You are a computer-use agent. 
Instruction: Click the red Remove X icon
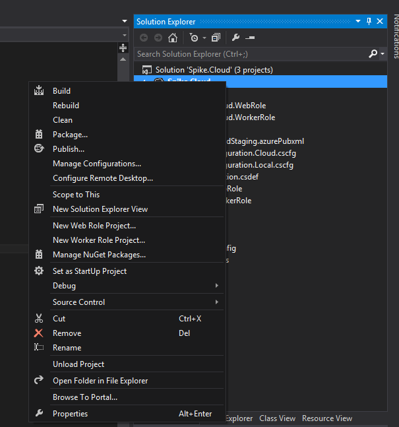click(39, 333)
